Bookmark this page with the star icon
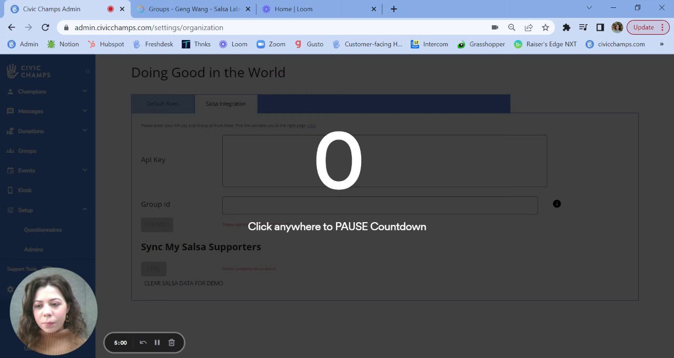 click(x=546, y=27)
